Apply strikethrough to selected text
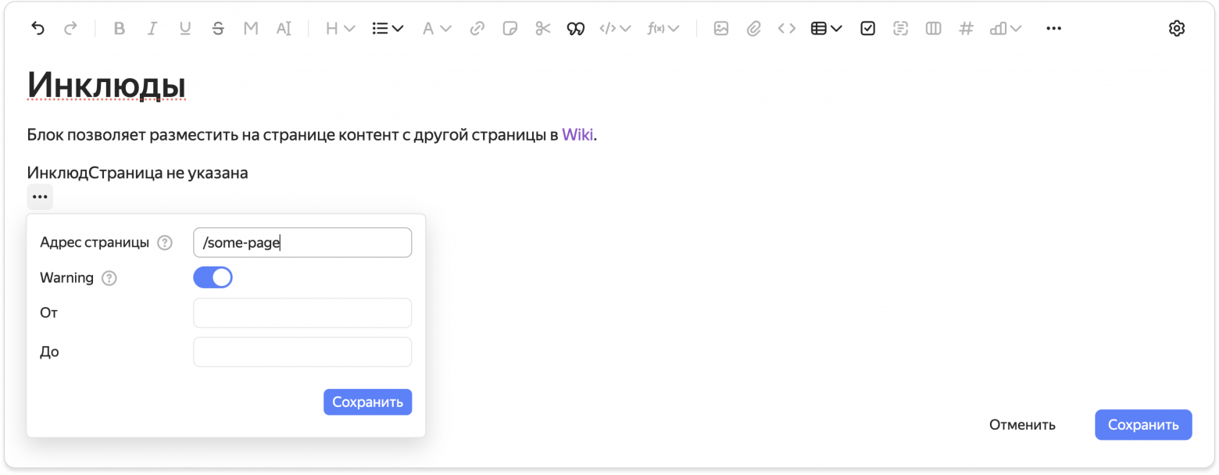This screenshot has width=1219, height=475. (217, 28)
